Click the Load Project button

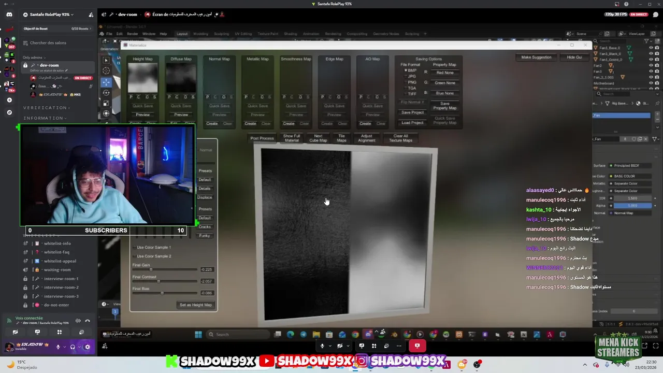pos(412,123)
